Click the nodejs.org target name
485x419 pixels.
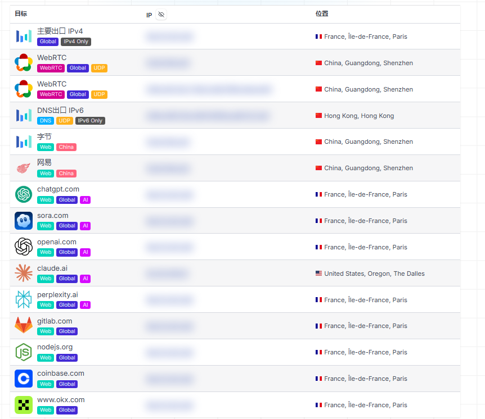coord(55,347)
